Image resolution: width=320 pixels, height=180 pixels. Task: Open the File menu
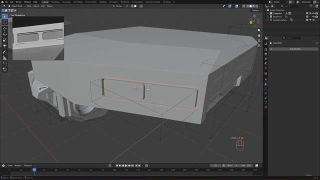[x=6, y=2]
